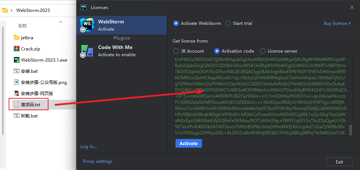The image size is (360, 170).
Task: Select the WebStorm product icon in sidebar
Action: (x=87, y=25)
